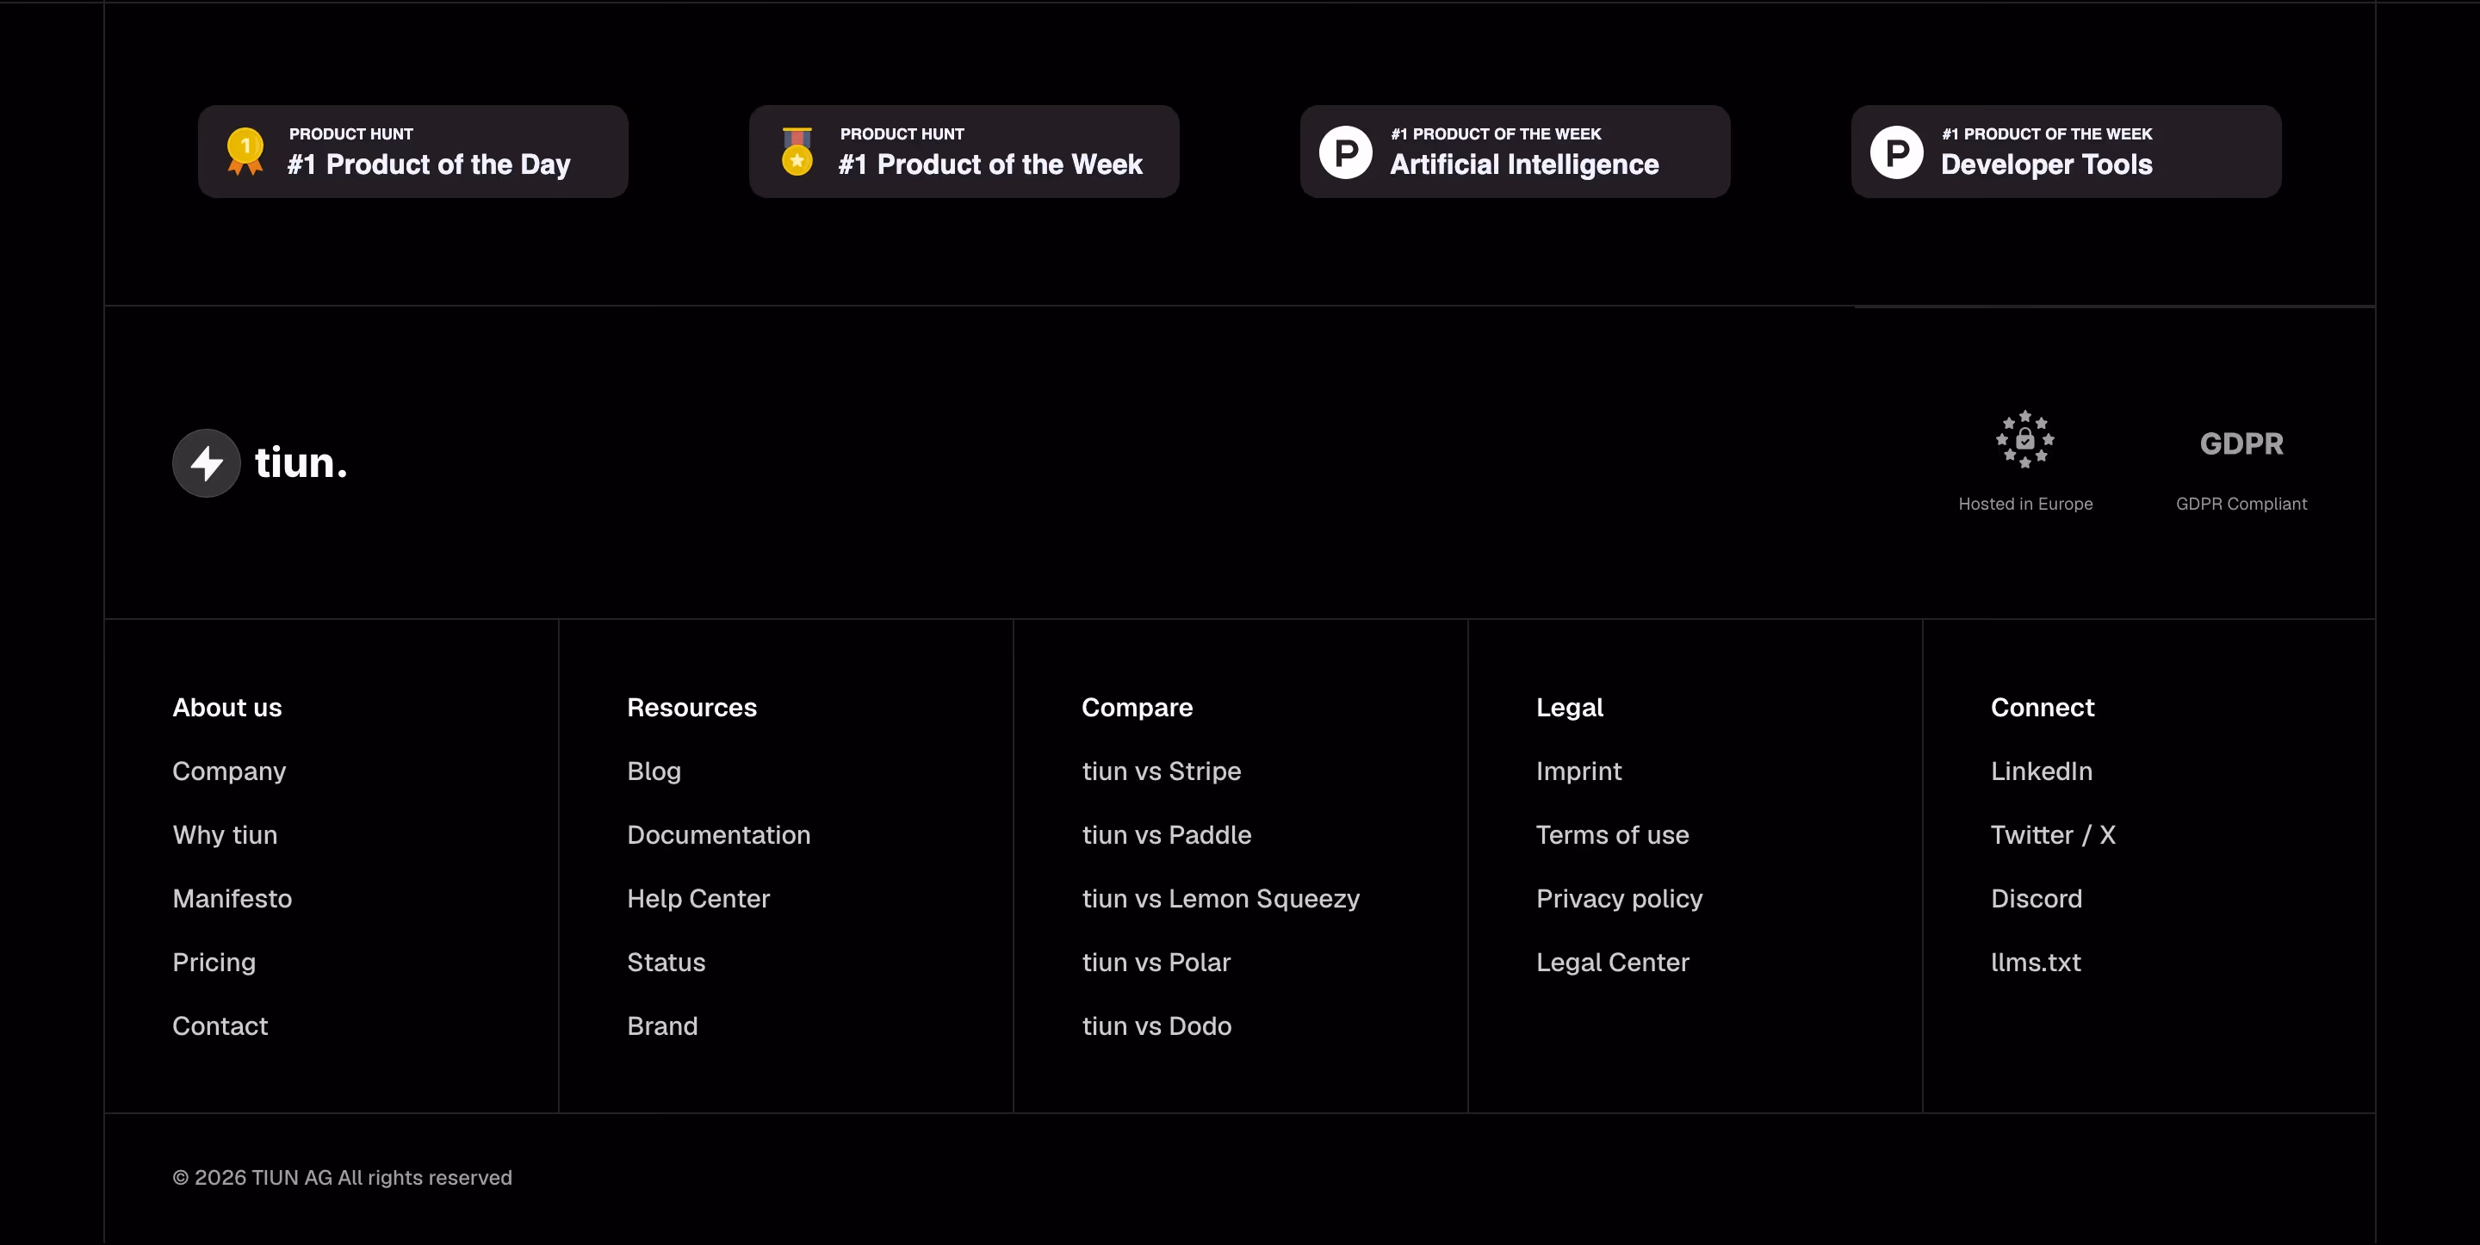The height and width of the screenshot is (1245, 2480).
Task: Open the Imprint link
Action: click(x=1579, y=771)
